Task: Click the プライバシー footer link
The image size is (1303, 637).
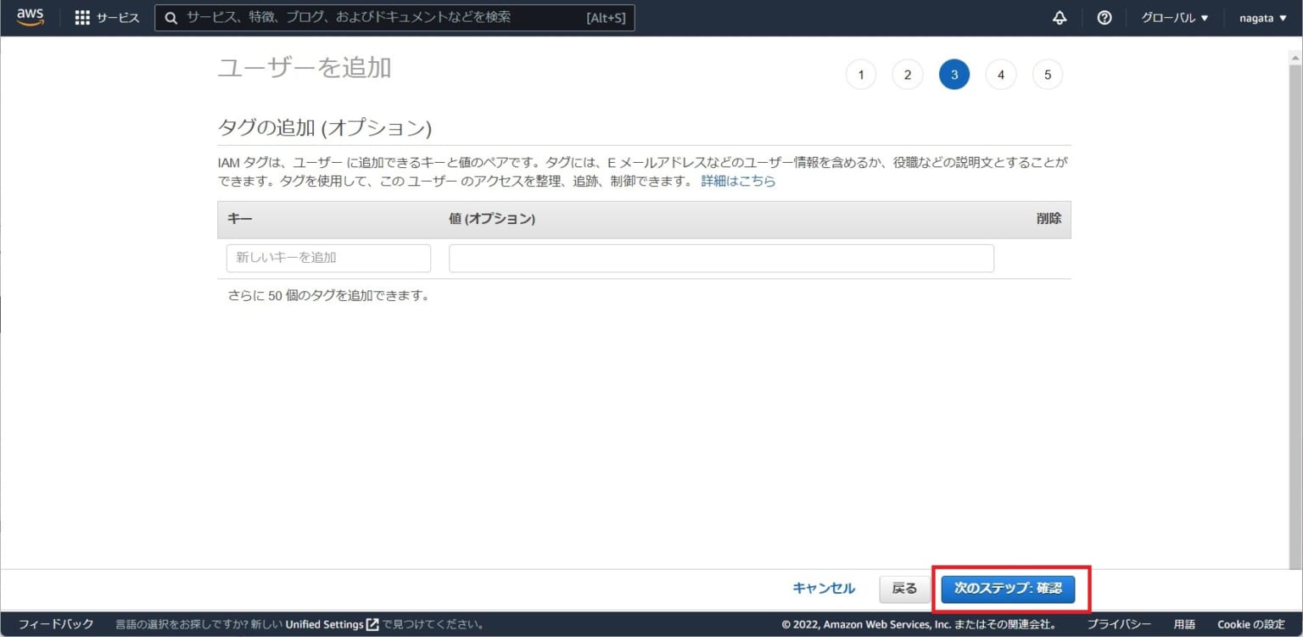Action: click(1119, 623)
